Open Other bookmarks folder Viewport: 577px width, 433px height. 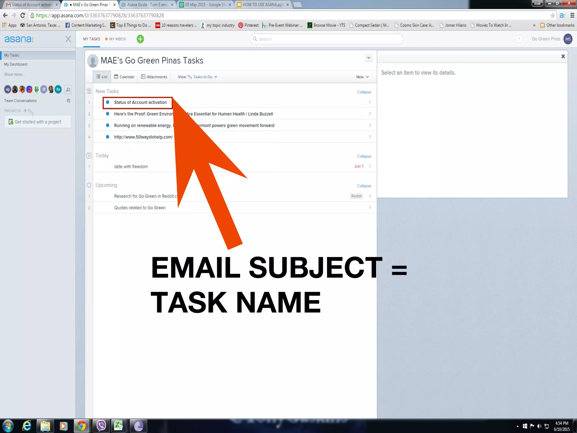pyautogui.click(x=557, y=25)
